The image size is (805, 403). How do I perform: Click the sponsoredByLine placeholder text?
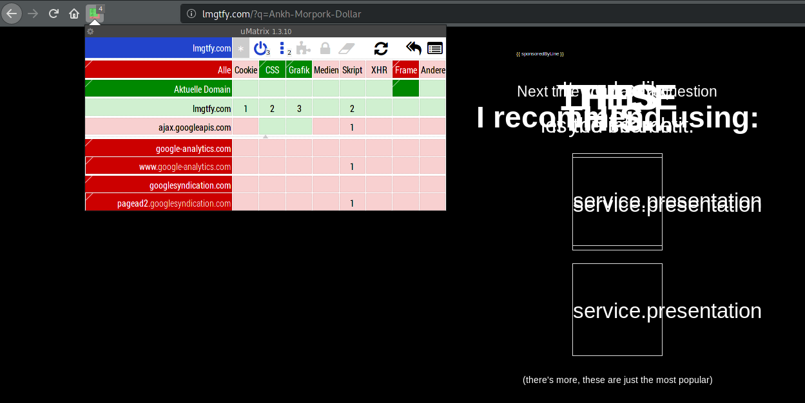tap(540, 54)
